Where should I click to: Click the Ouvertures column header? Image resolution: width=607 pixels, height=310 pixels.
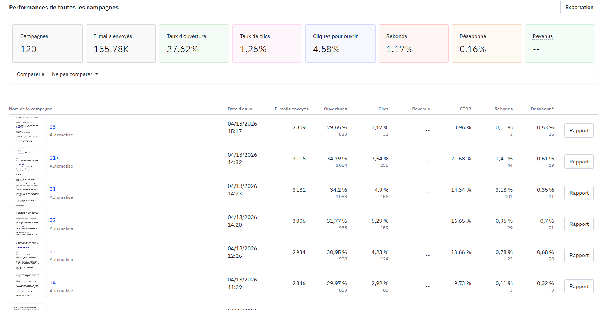click(335, 109)
